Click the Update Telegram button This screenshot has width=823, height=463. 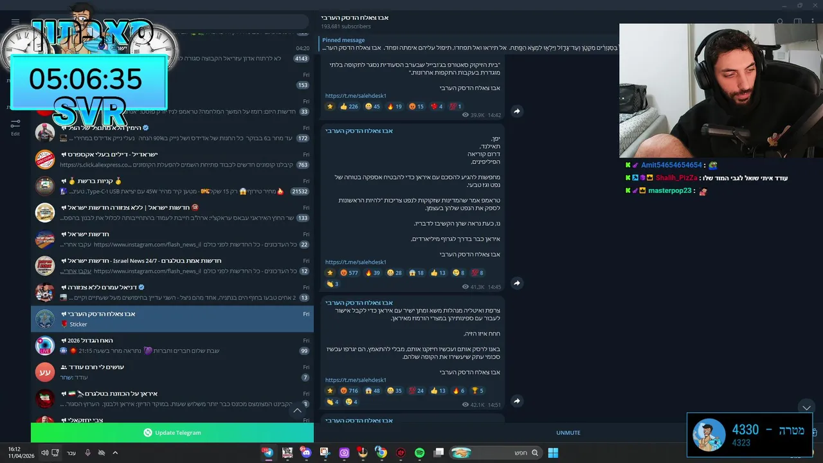tap(172, 433)
